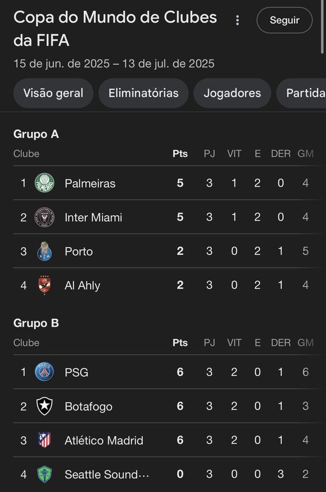The image size is (326, 492).
Task: Open the Eliminatórias tab
Action: click(143, 93)
